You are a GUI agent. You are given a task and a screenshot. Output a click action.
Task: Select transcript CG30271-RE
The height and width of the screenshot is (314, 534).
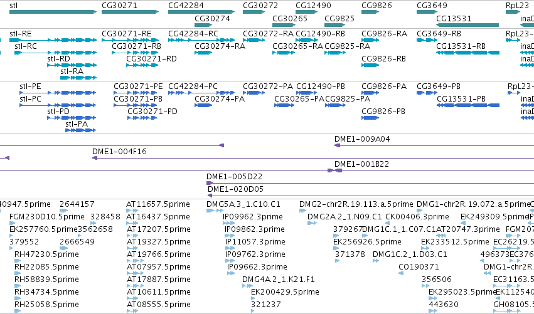point(127,34)
